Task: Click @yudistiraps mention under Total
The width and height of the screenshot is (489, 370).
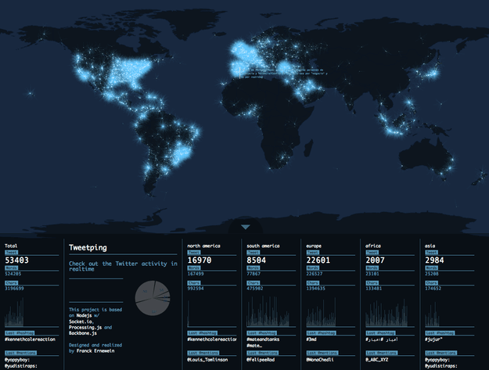Action: pyautogui.click(x=20, y=365)
